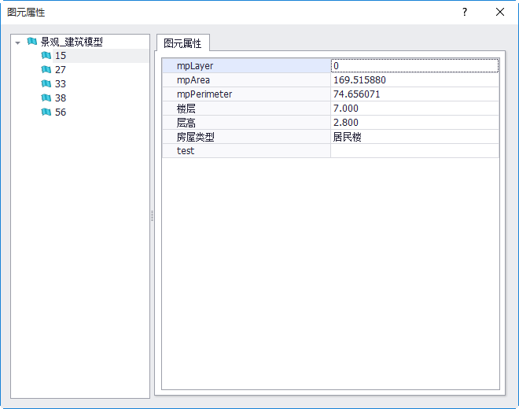
Task: Click the 房屋类型 value 居民楼
Action: (x=414, y=137)
